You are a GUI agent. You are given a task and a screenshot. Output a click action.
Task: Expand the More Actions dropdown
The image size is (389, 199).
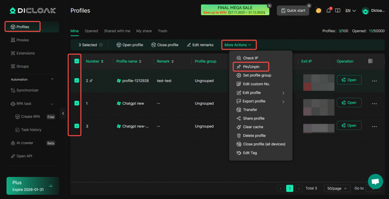(x=238, y=45)
